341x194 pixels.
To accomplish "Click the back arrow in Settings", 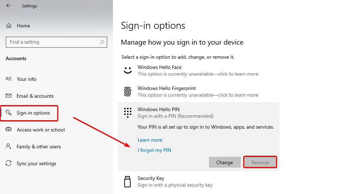I will pos(8,6).
